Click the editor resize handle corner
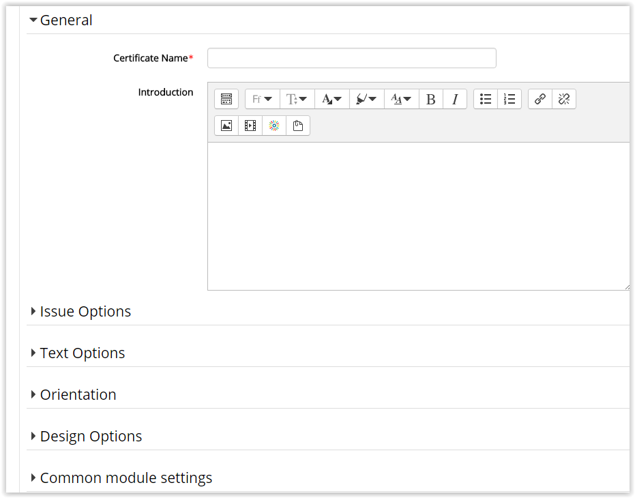The image size is (635, 498). pos(627,287)
